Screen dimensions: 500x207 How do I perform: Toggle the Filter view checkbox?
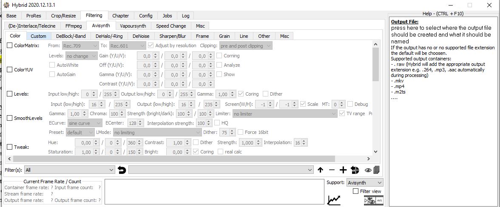pyautogui.click(x=356, y=191)
